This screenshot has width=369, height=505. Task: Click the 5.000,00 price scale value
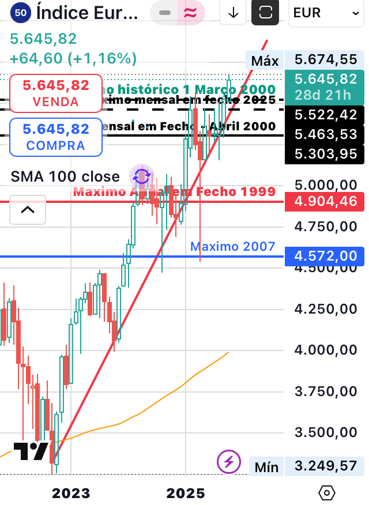click(326, 185)
